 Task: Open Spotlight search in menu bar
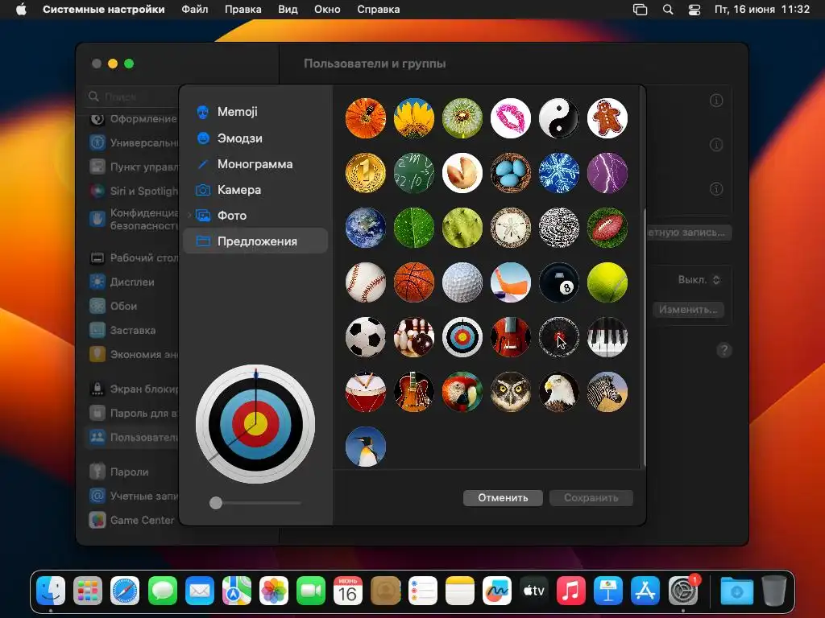pyautogui.click(x=668, y=10)
